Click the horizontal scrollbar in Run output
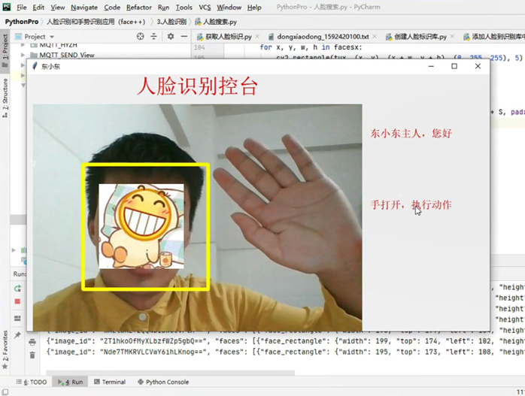The image size is (525, 396). tap(171, 373)
